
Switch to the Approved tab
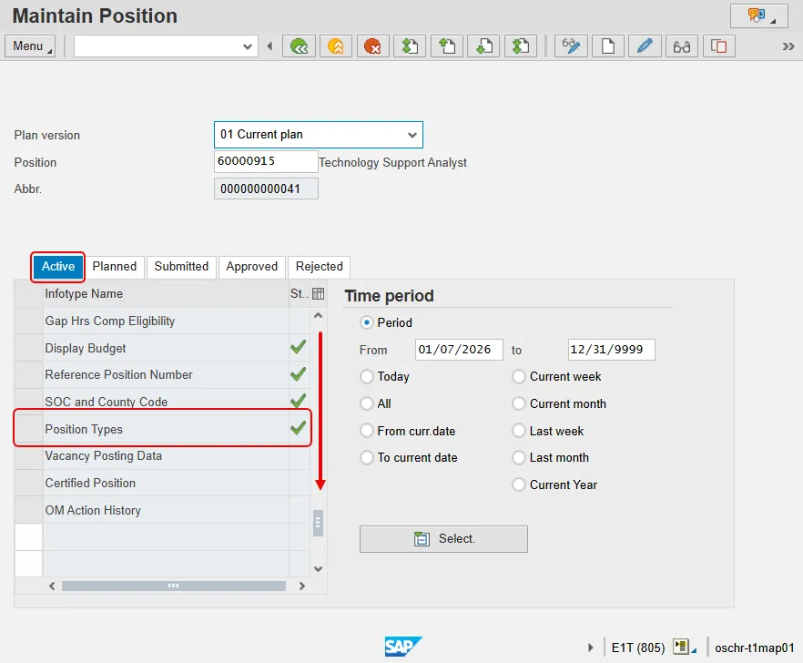click(x=251, y=267)
